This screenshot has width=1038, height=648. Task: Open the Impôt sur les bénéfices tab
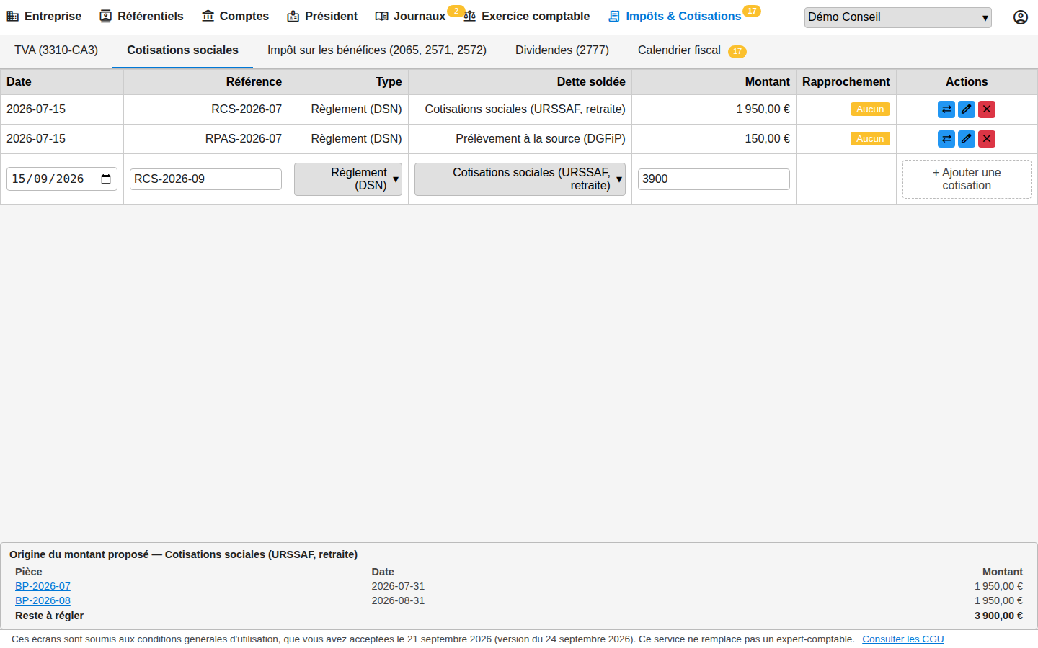[377, 50]
